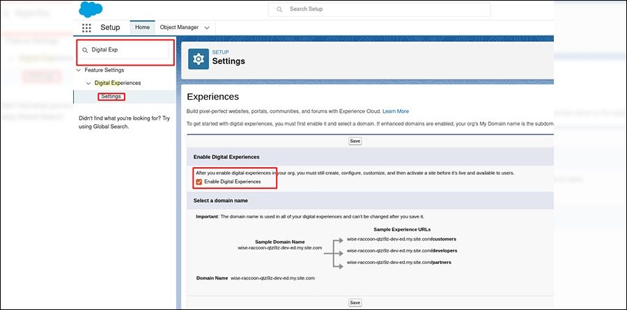
Task: Click the Setup app name text
Action: click(x=110, y=28)
